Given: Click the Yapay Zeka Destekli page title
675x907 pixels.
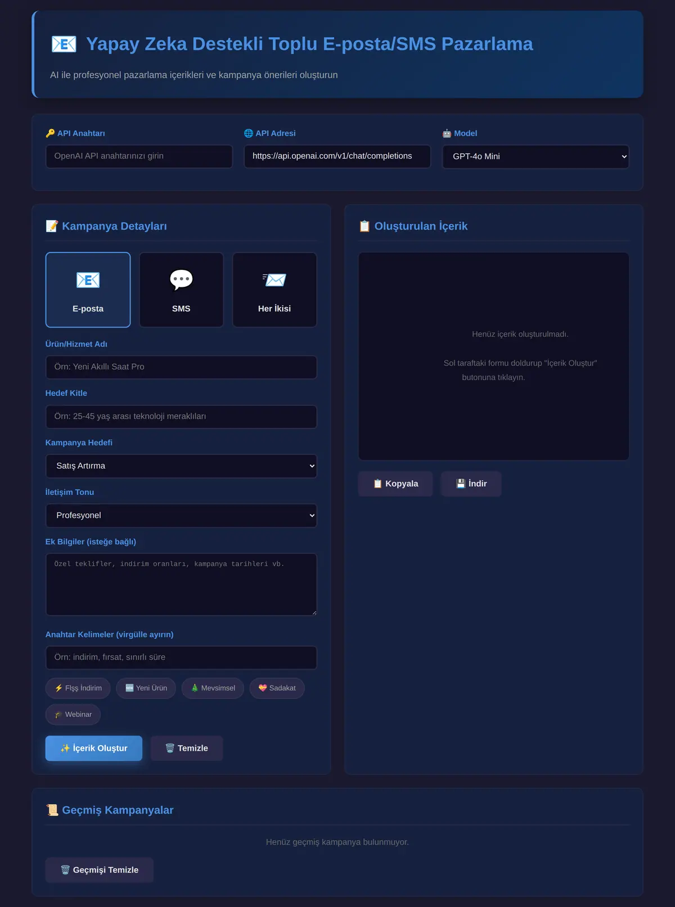Looking at the screenshot, I should coord(309,44).
